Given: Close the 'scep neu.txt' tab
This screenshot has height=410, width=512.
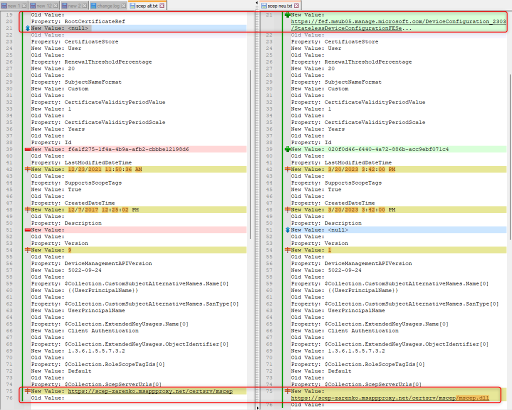Looking at the screenshot, I should (x=296, y=6).
